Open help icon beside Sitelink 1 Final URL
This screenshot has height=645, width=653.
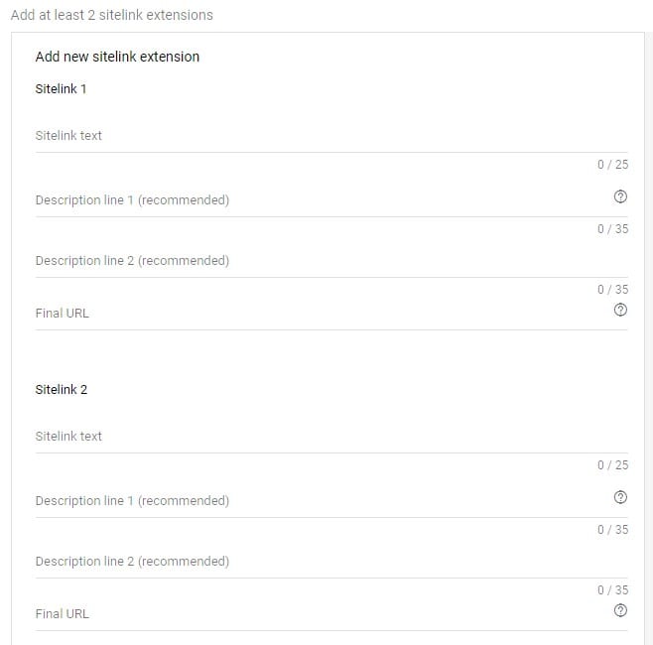click(620, 310)
